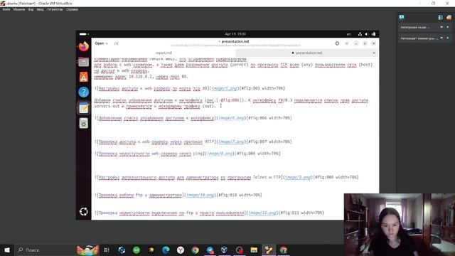Open the Ввод menu in VirtualBox
The width and height of the screenshot is (455, 256).
(x=40, y=9)
